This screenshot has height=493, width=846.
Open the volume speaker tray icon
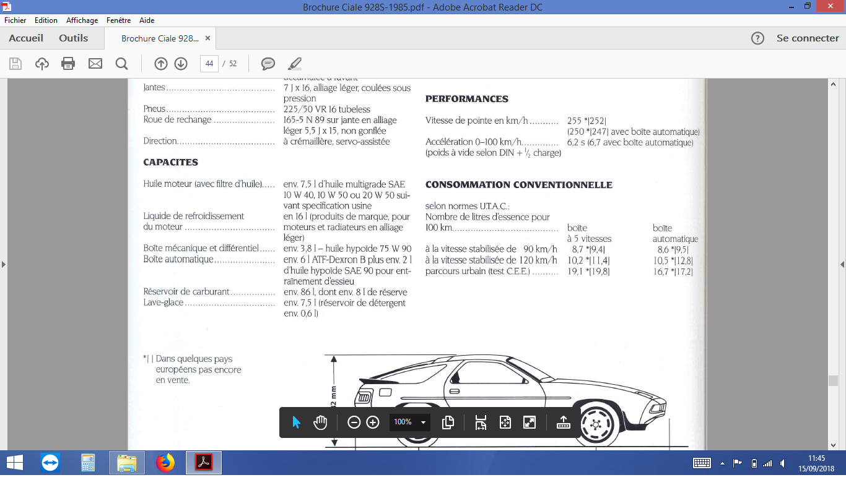(783, 463)
